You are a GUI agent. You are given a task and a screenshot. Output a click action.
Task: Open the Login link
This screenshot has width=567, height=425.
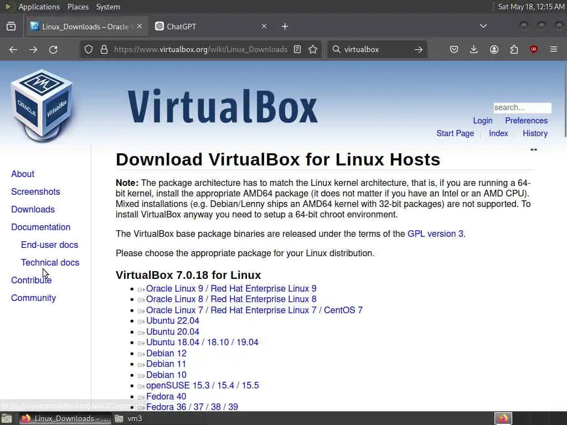(x=483, y=121)
